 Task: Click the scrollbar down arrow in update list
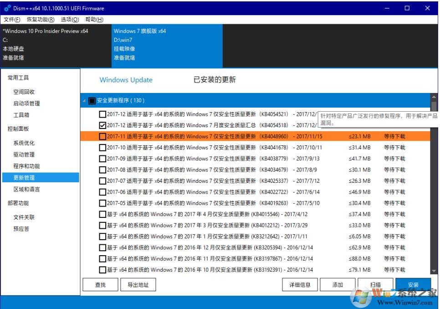pyautogui.click(x=434, y=271)
